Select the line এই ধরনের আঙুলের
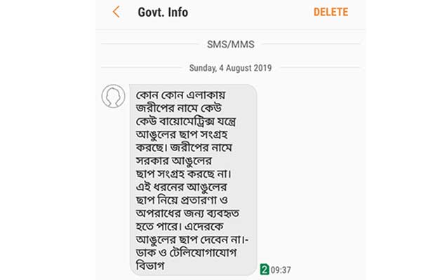421x280 pixels. click(181, 187)
